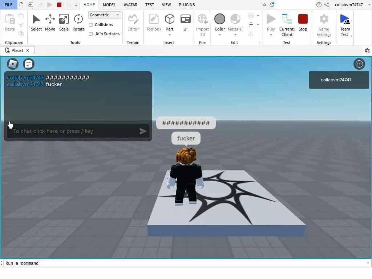Open the Toolbox panel
Screen dimensions: 372x279
tap(154, 23)
